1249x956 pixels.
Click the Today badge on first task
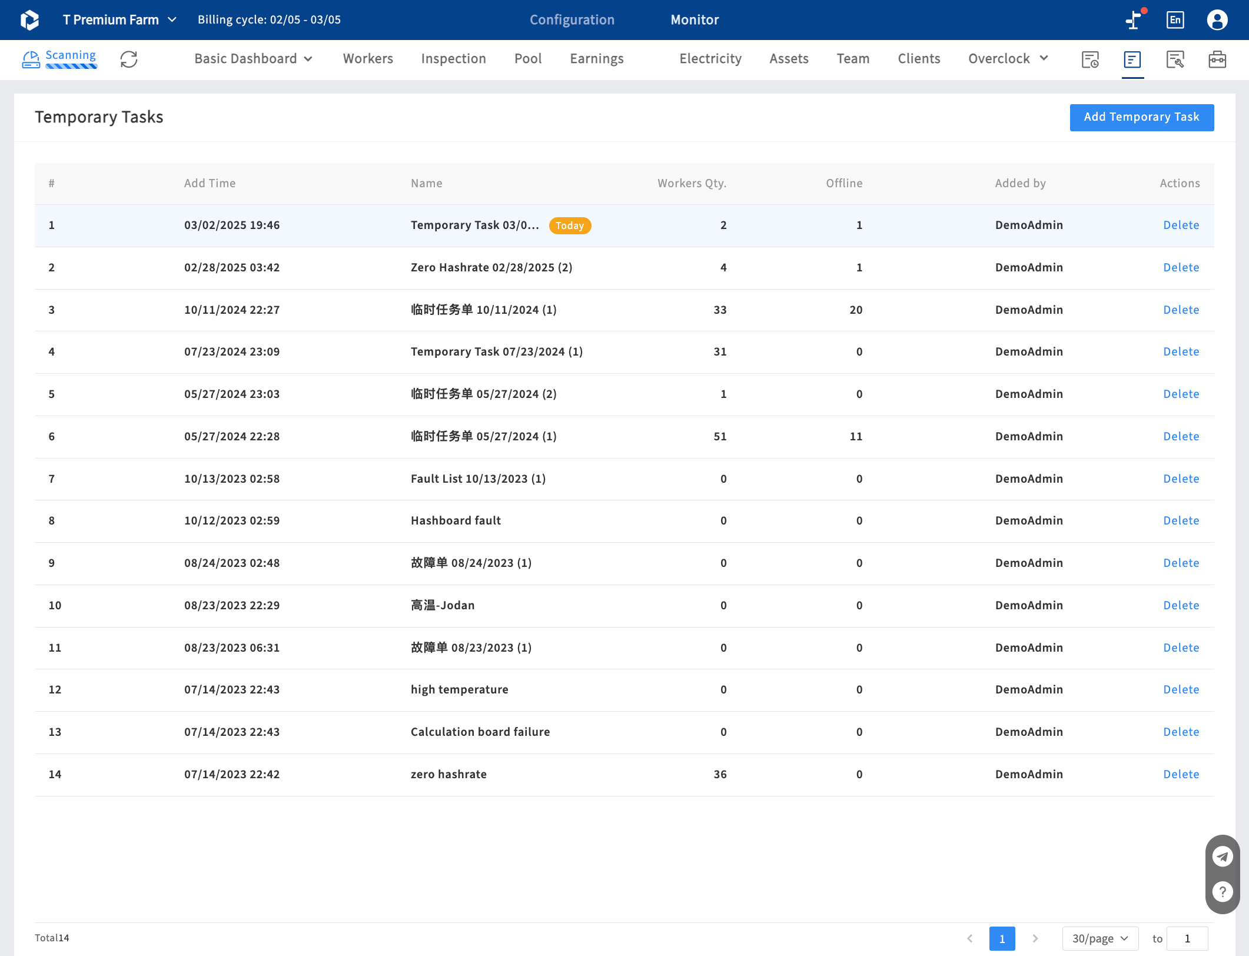[570, 225]
